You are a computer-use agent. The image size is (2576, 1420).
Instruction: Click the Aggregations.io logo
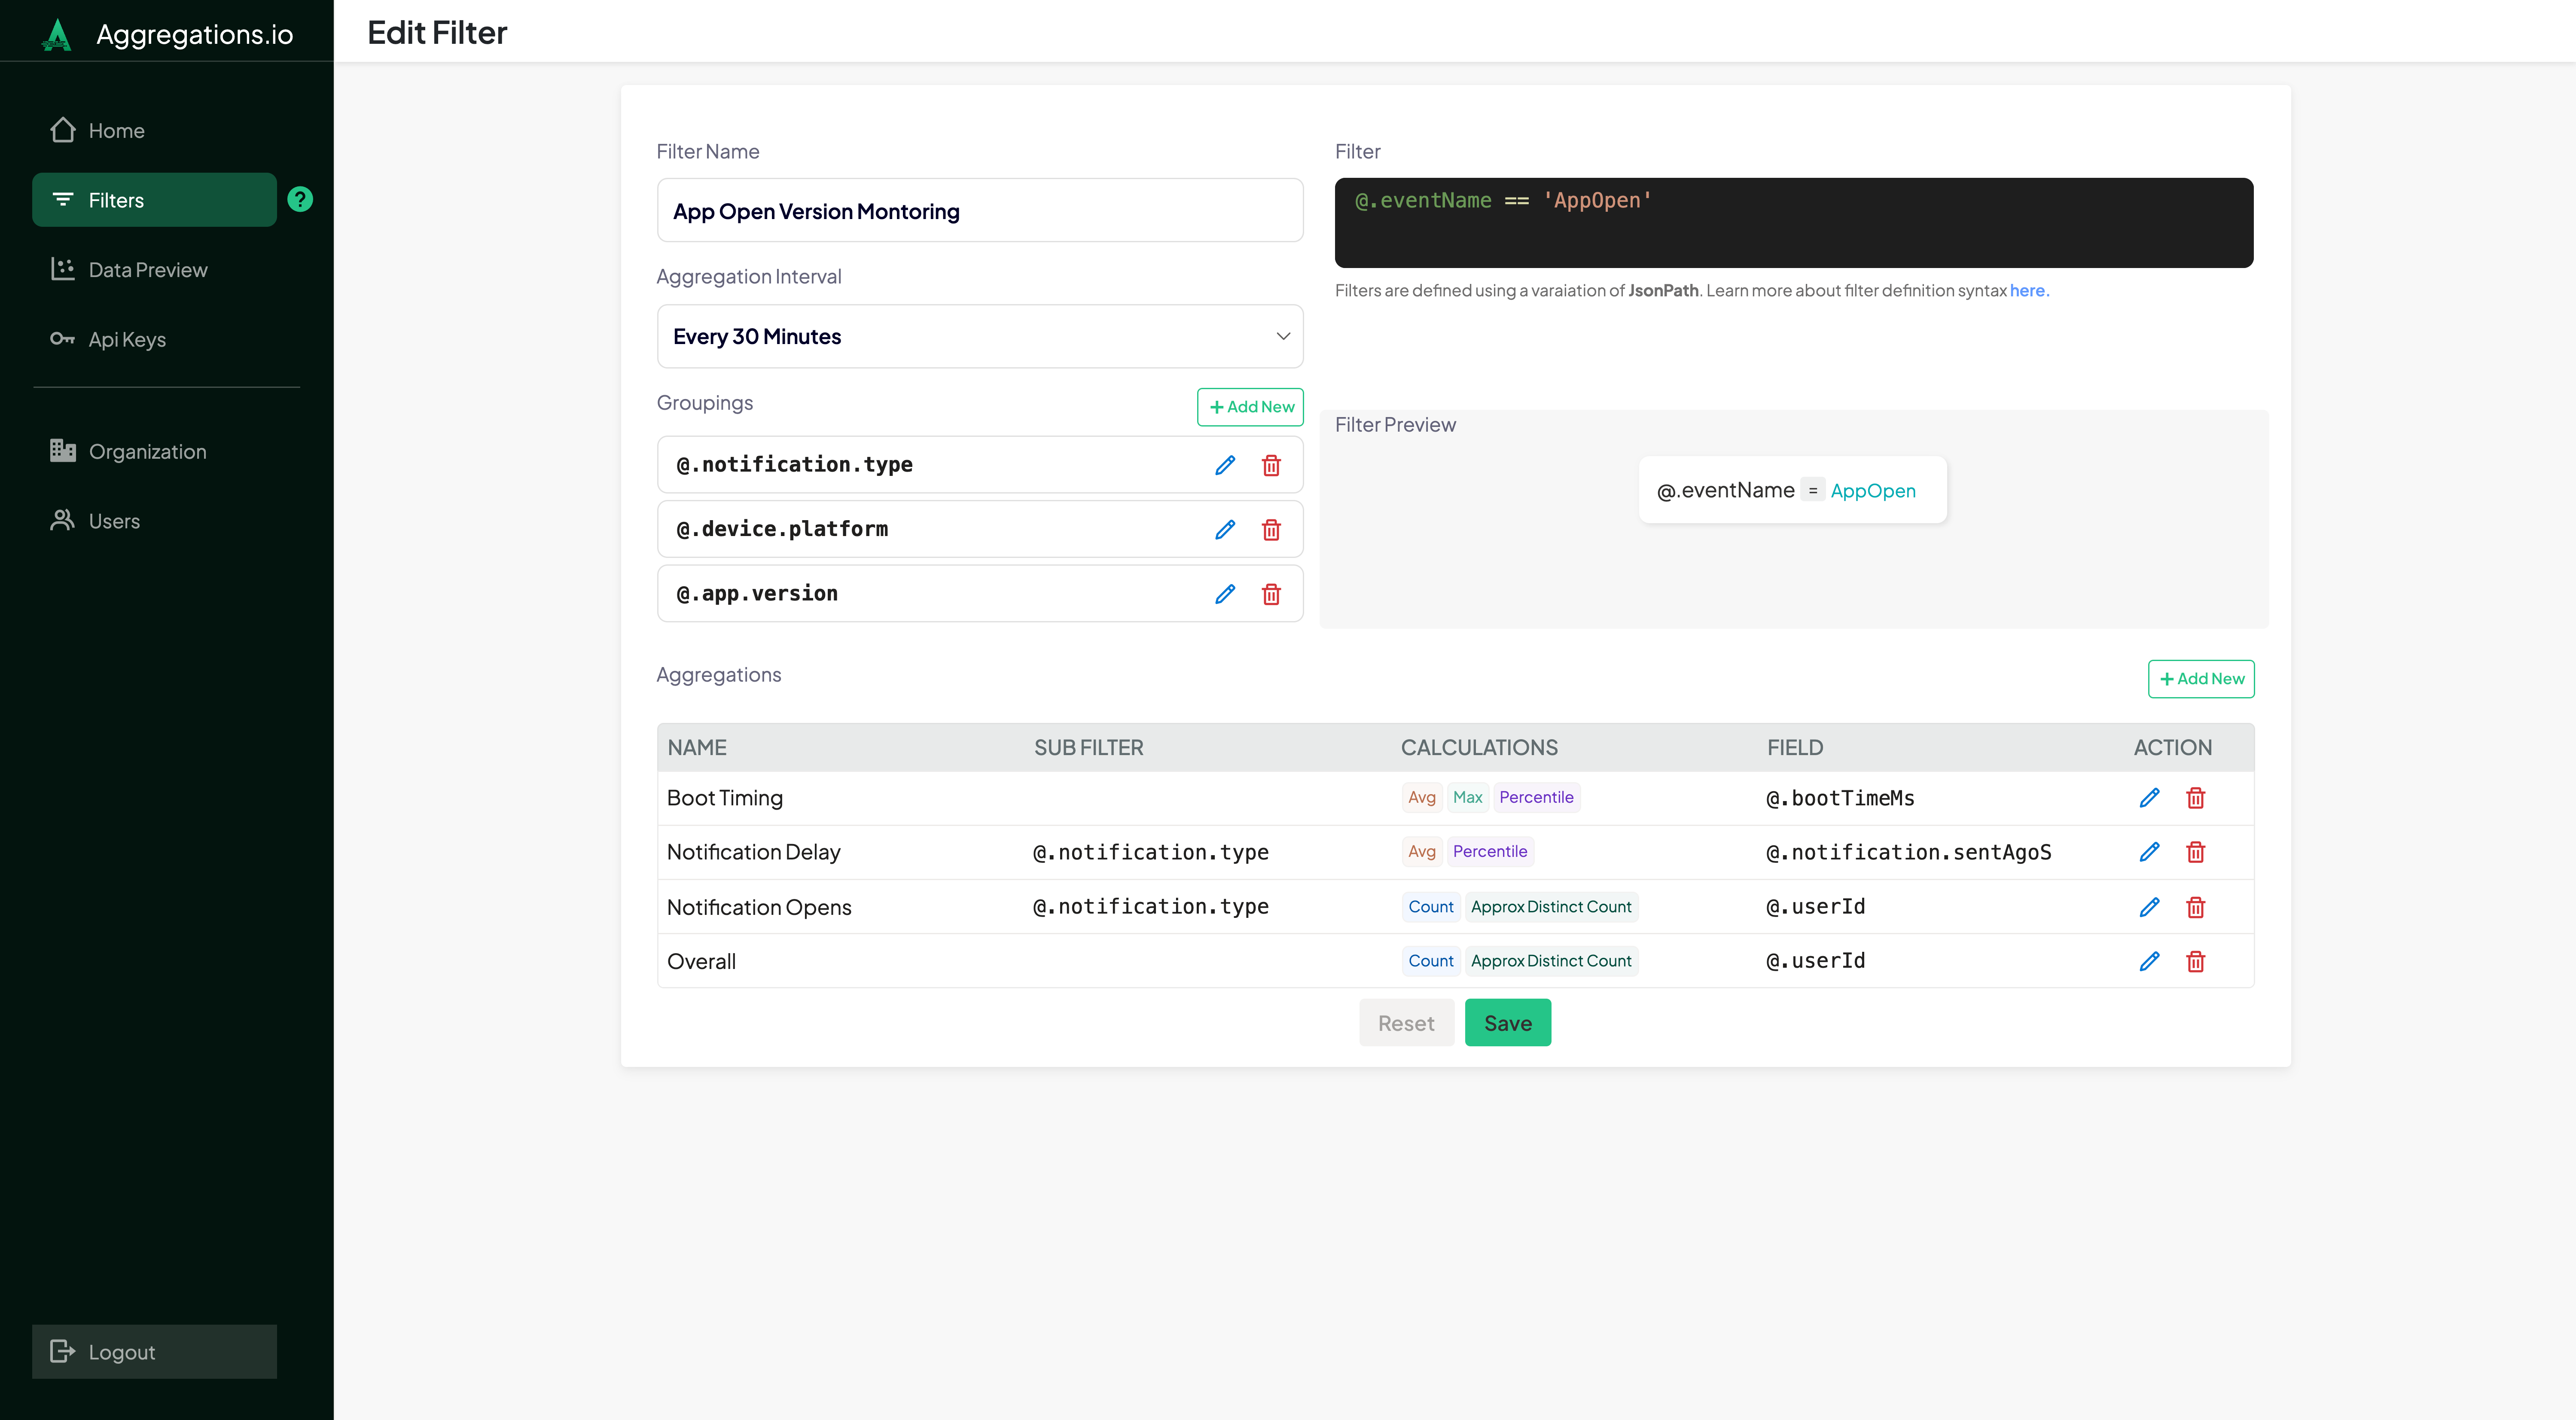pyautogui.click(x=57, y=34)
